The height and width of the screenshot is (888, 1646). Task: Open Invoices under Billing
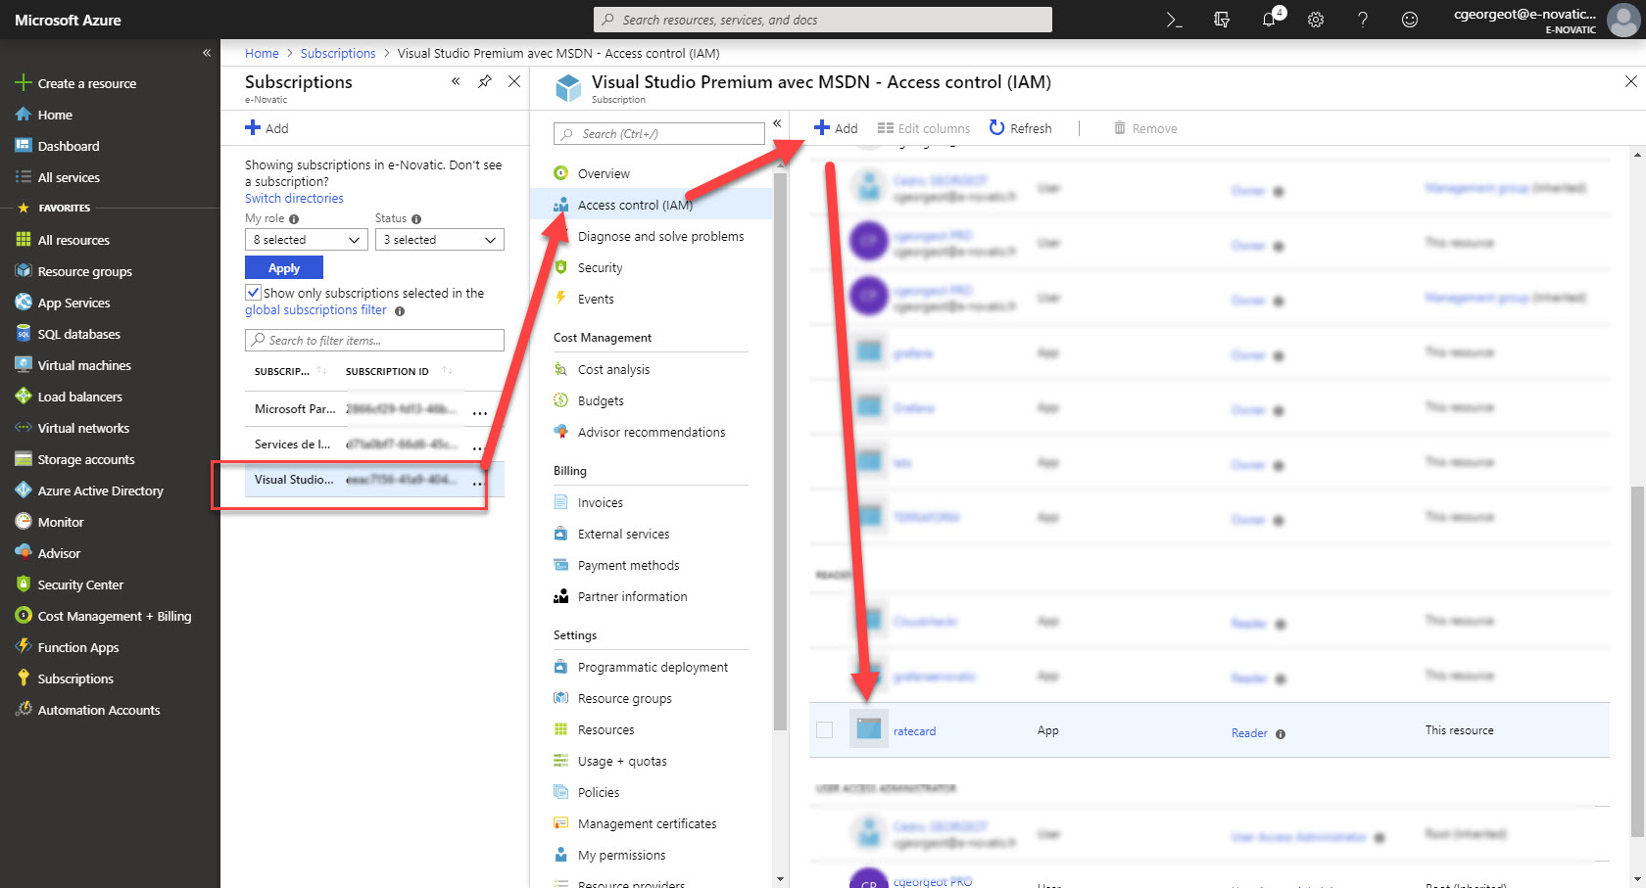tap(600, 502)
